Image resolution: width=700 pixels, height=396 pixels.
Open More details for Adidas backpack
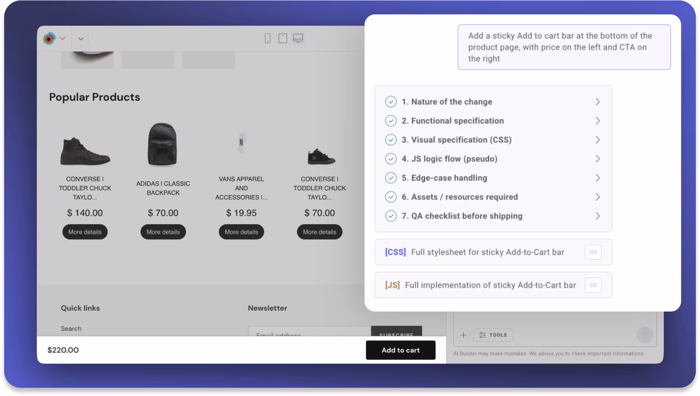(x=163, y=232)
